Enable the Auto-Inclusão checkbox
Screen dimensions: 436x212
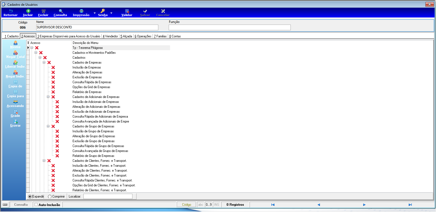pos(36,205)
